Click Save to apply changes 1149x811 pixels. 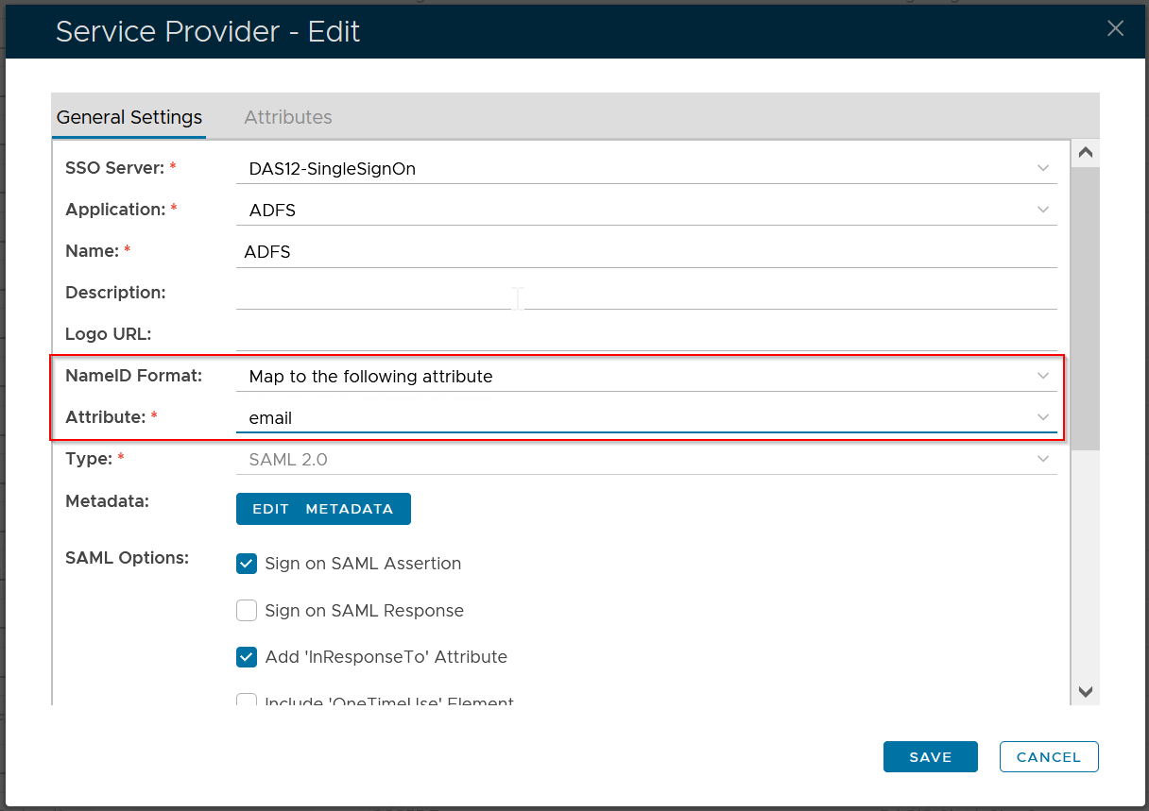click(930, 757)
